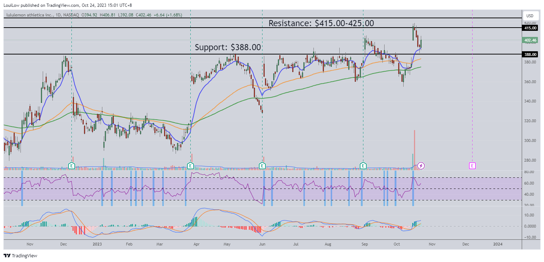The image size is (544, 262).
Task: Click the purple lightning bolt event icon
Action: click(422, 166)
